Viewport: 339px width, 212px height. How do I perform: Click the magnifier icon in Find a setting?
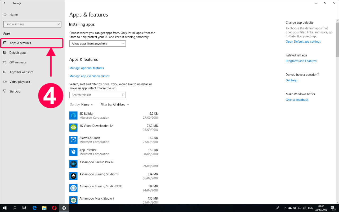point(59,24)
